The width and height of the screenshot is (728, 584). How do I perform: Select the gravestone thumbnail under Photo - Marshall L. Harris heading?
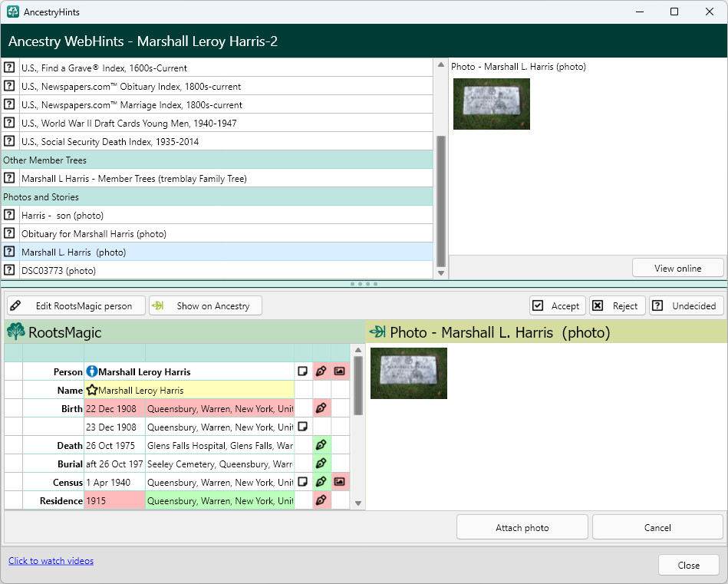[409, 373]
